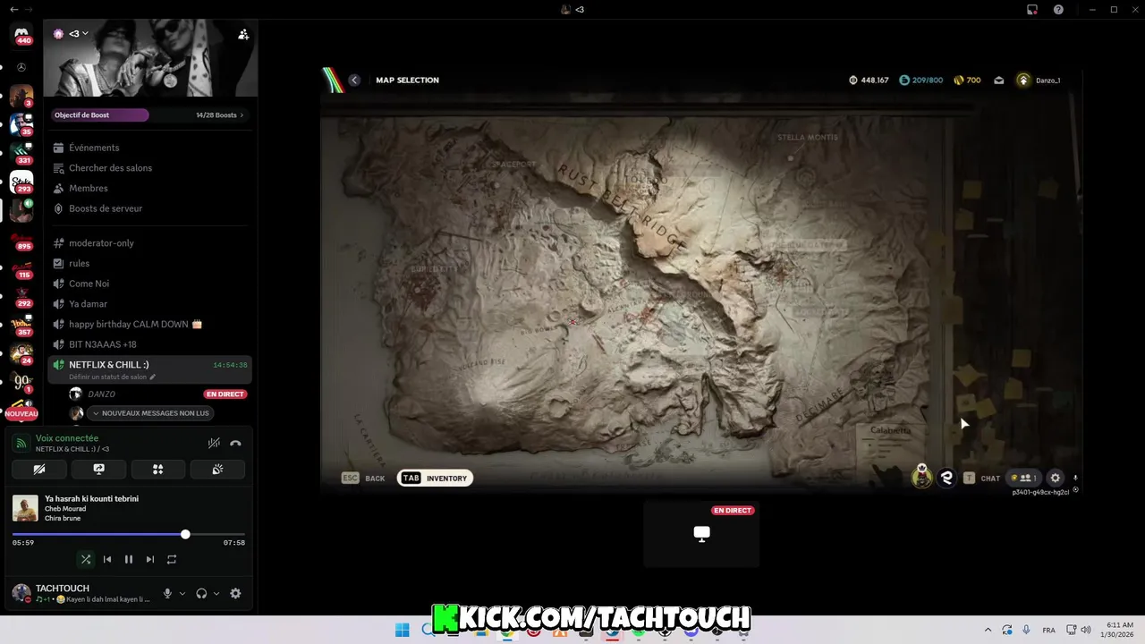
Task: Open squad members counter showing 1
Action: (1024, 479)
